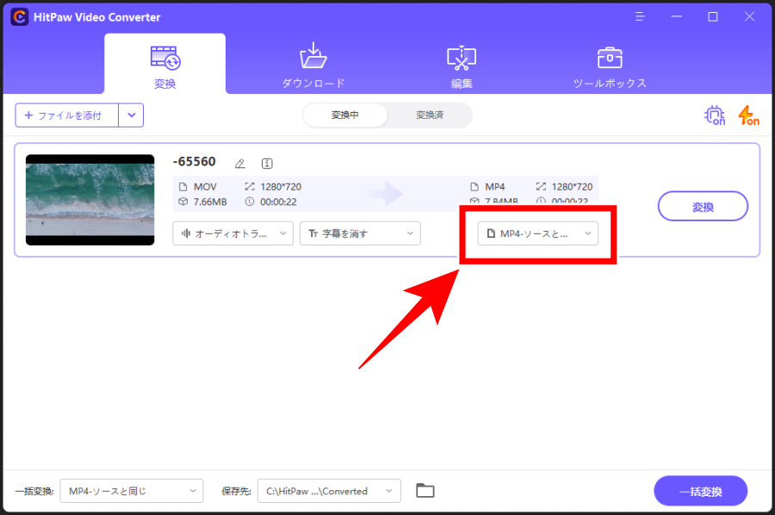The height and width of the screenshot is (515, 775).
Task: Close the HitPaw Video Converter window
Action: click(x=749, y=17)
